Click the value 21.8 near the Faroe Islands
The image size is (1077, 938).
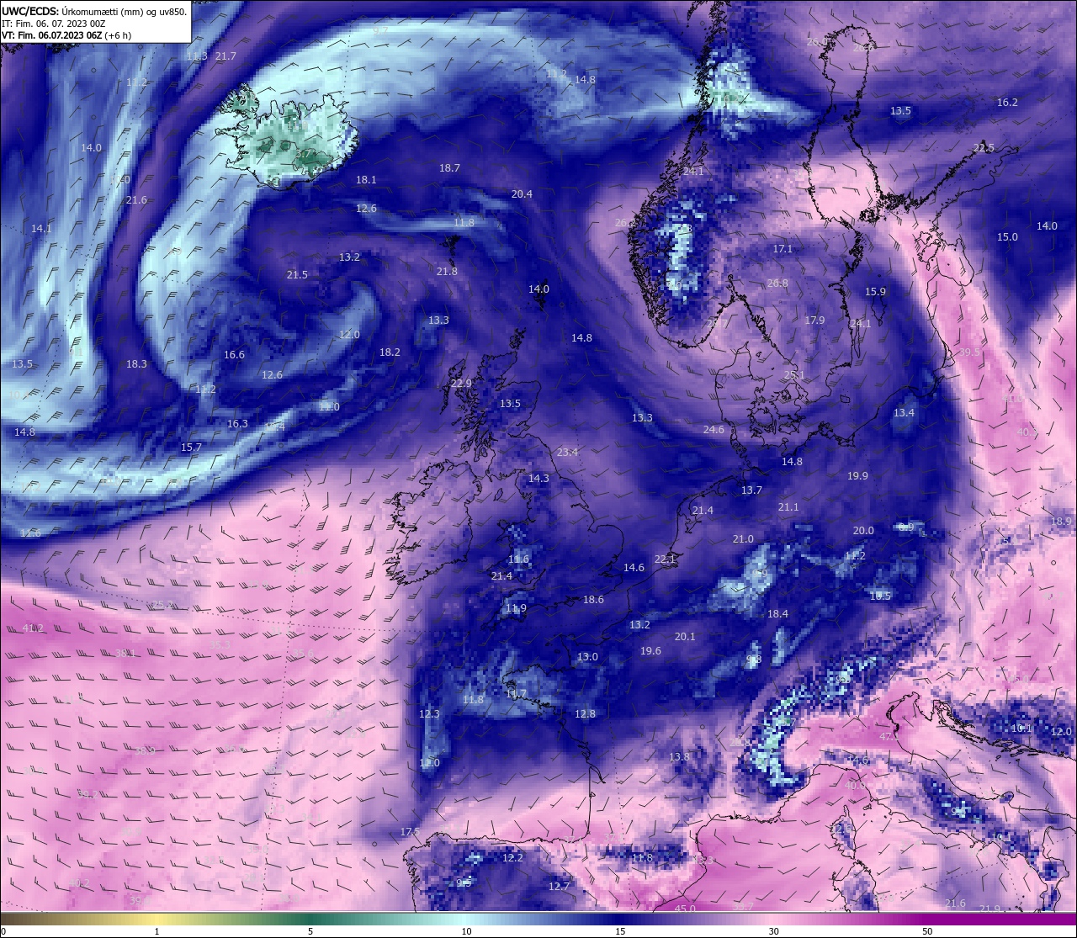(x=447, y=272)
